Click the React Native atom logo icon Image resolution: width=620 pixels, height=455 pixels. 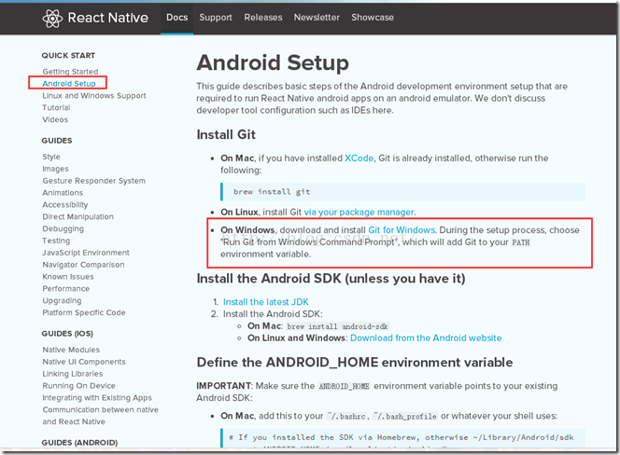[x=52, y=18]
